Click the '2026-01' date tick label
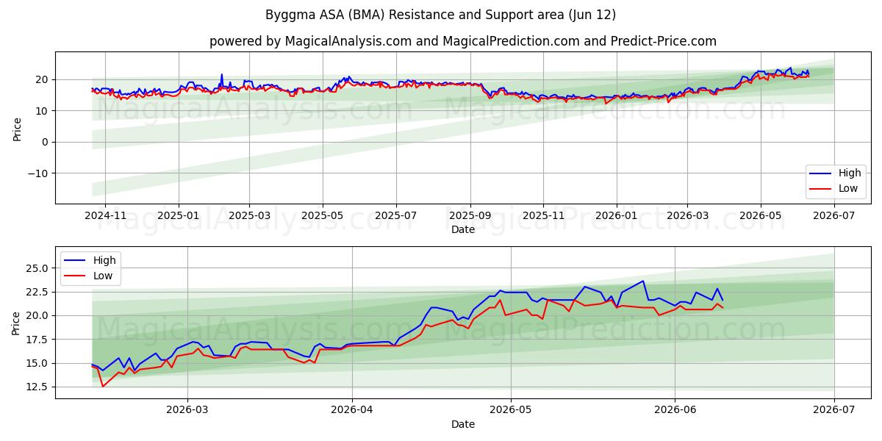882x441 pixels. (616, 215)
